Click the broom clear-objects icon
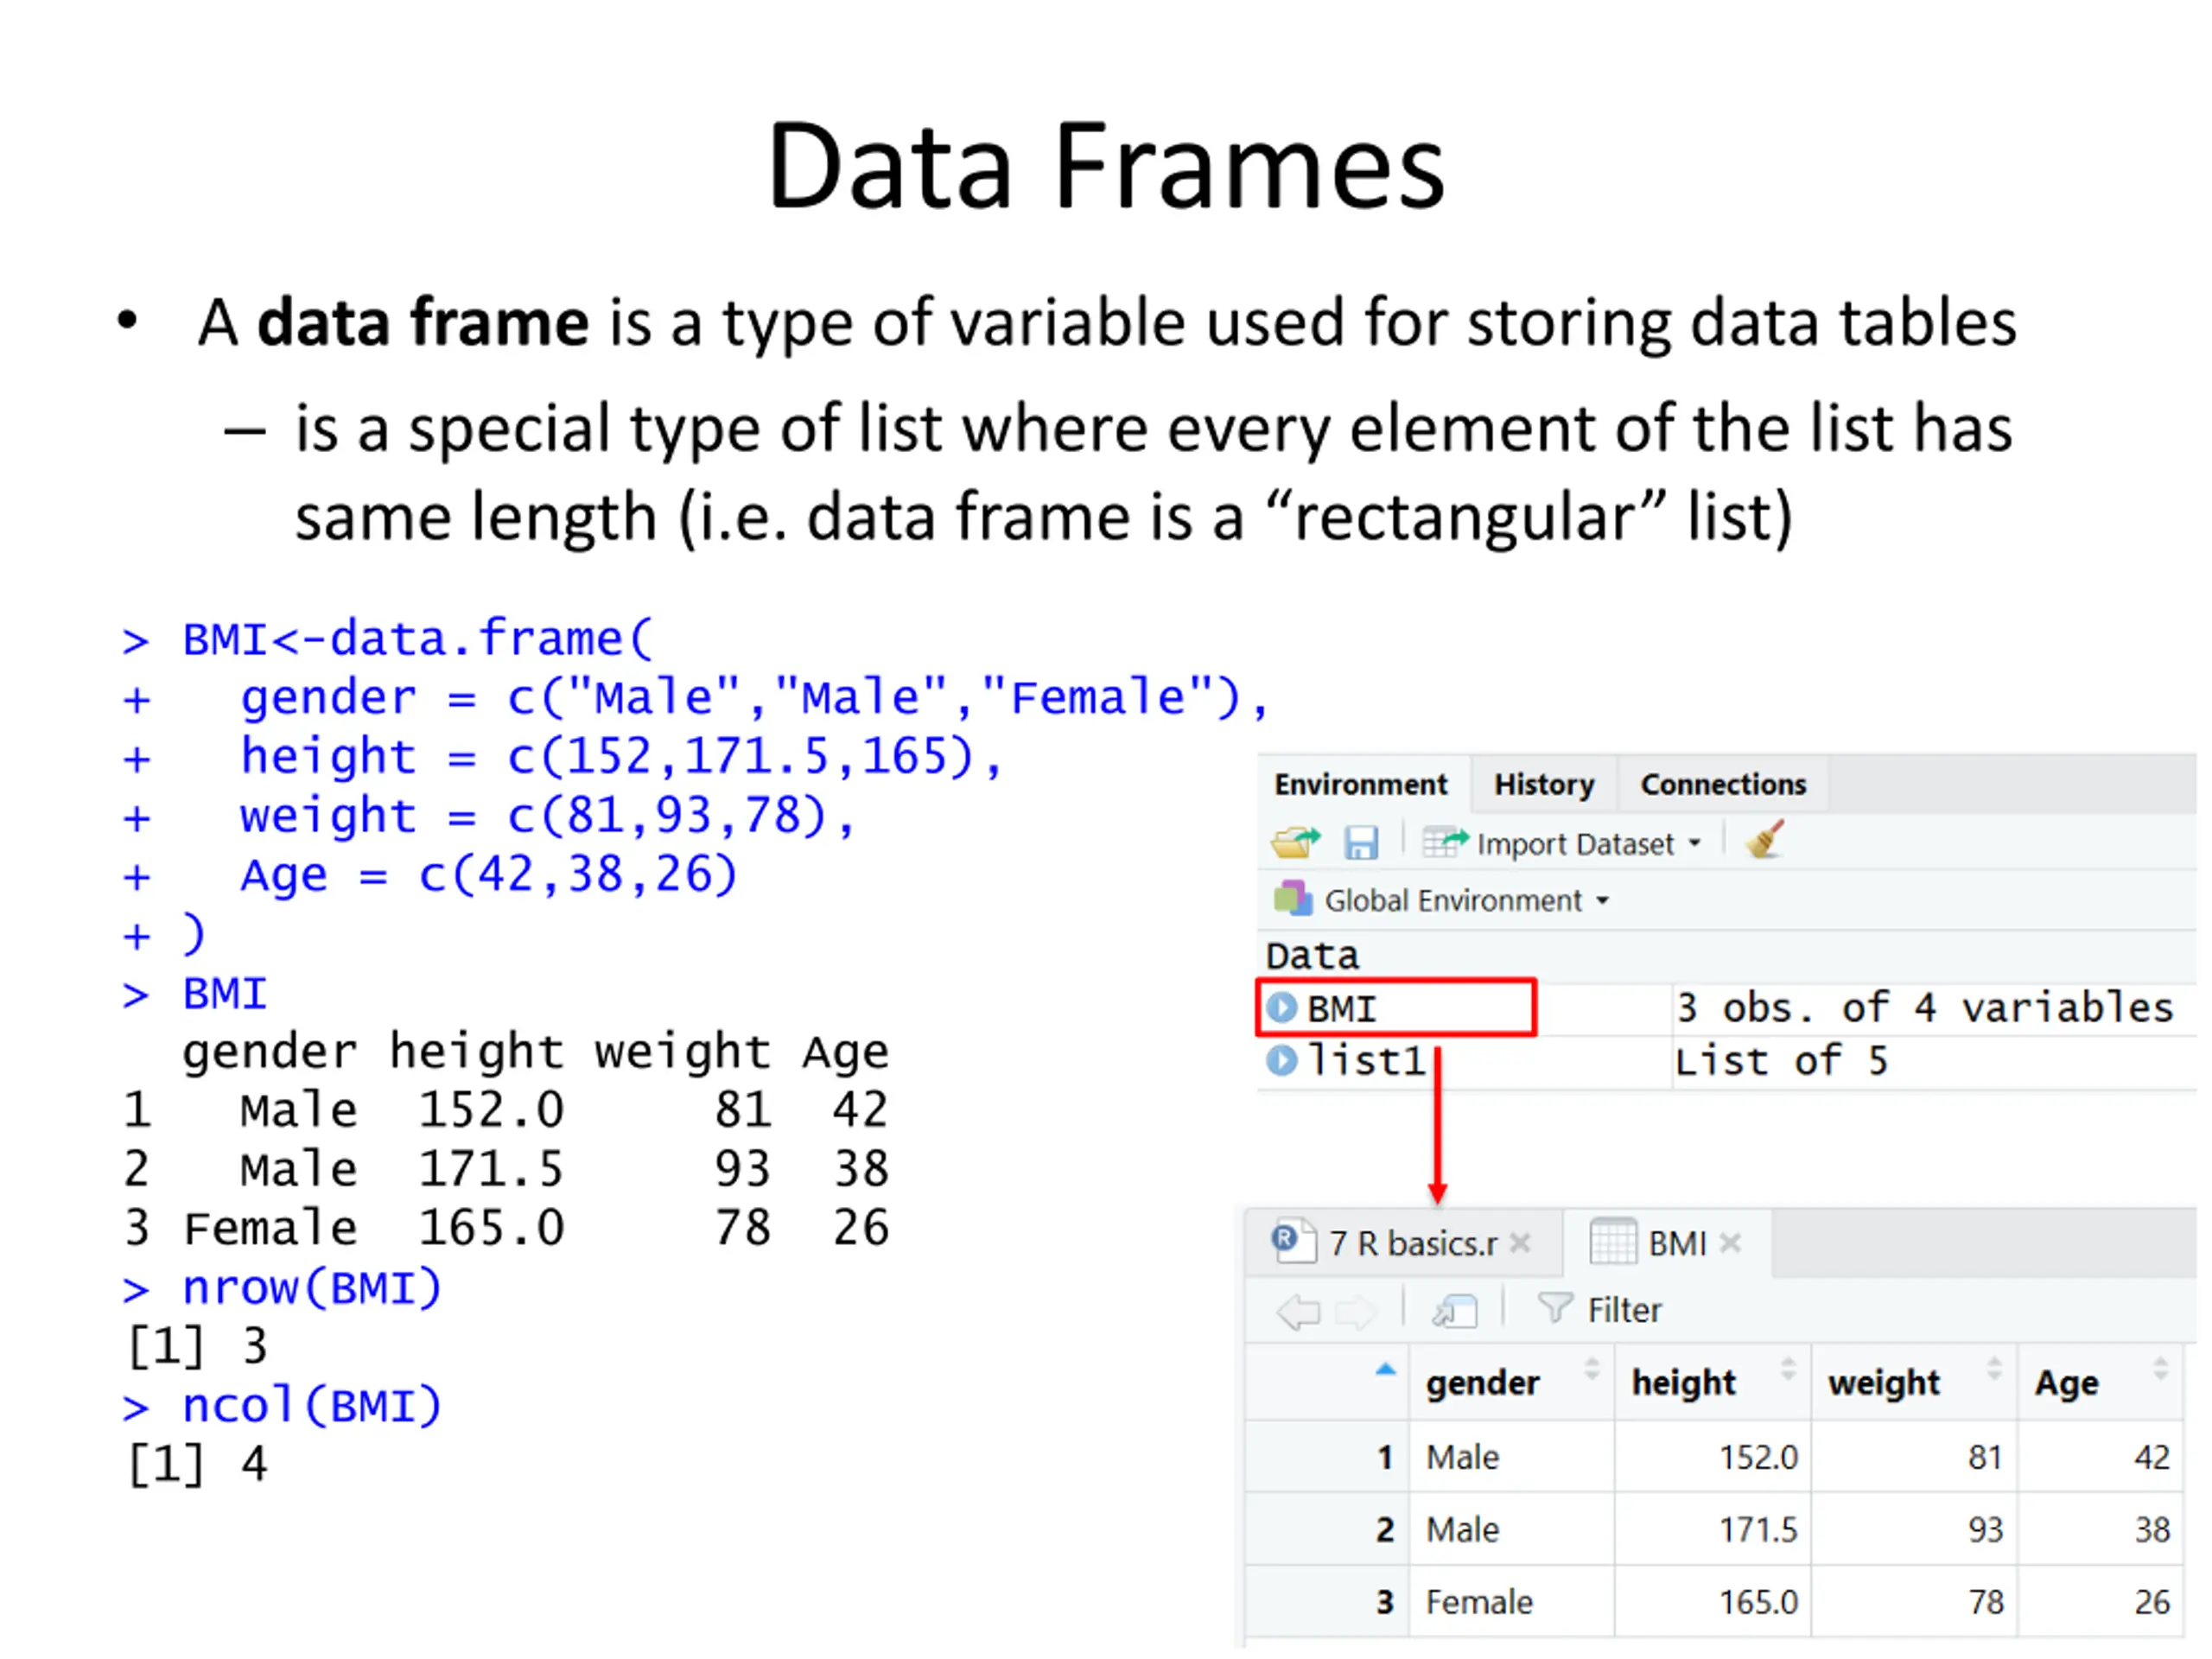The width and height of the screenshot is (2212, 1659). coord(1765,841)
